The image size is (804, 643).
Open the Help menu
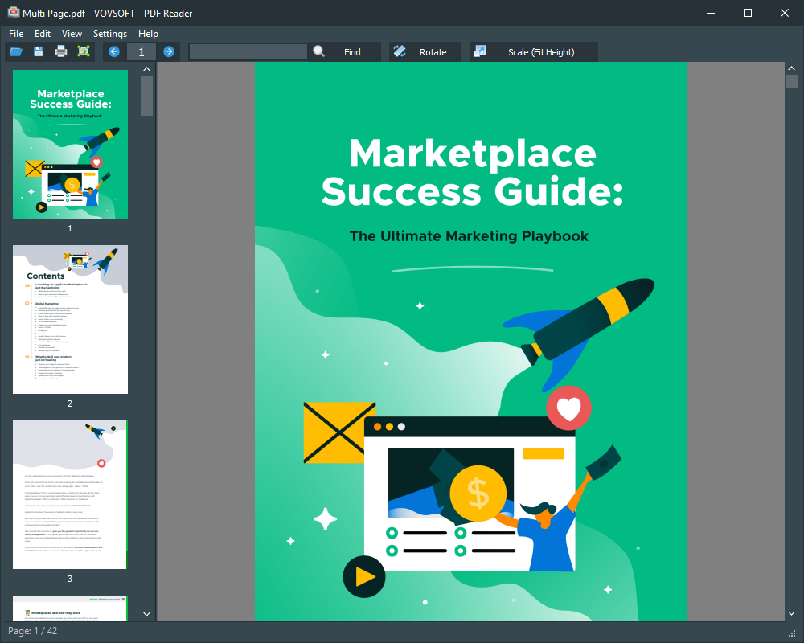(x=148, y=34)
